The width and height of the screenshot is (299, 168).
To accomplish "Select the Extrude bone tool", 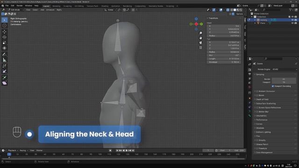I will click(5, 77).
